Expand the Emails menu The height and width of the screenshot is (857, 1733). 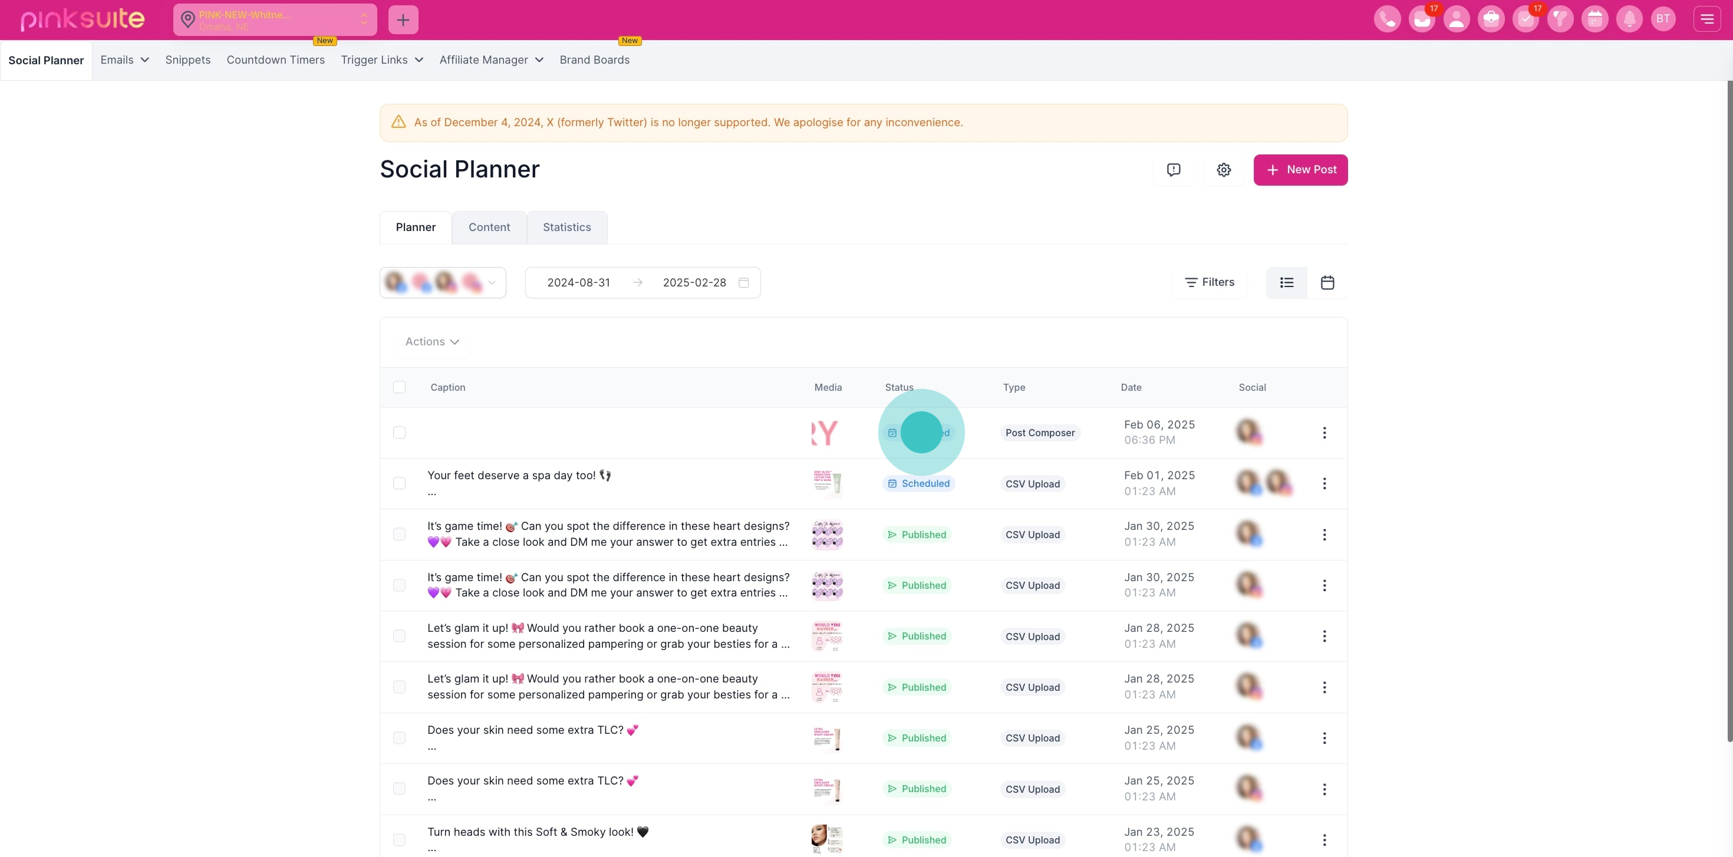(124, 60)
